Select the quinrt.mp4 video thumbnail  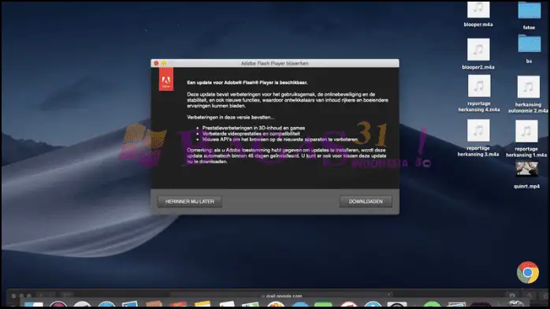(526, 169)
